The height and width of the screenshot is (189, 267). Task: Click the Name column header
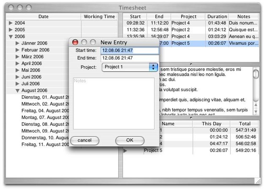tap(168, 124)
